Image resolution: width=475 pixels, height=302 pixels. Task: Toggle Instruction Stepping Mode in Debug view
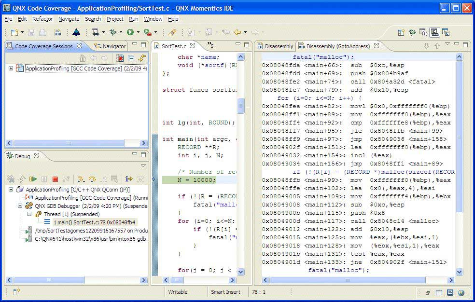129,179
